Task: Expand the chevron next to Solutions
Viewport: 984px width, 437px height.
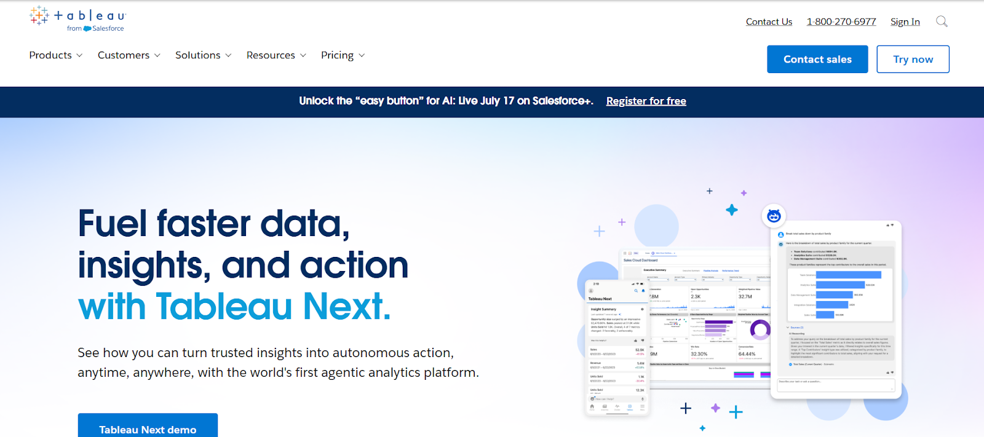Action: pyautogui.click(x=228, y=55)
